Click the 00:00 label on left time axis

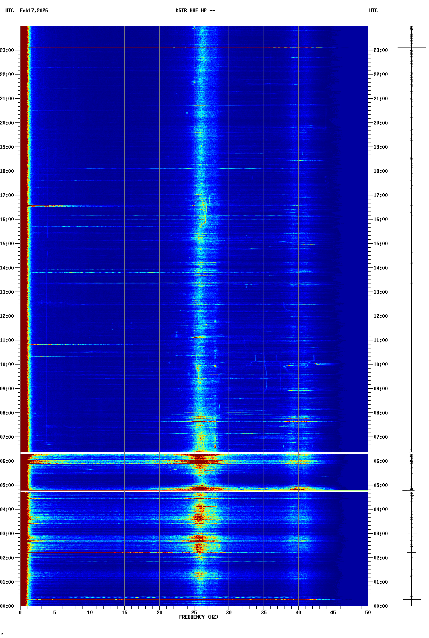pyautogui.click(x=7, y=606)
